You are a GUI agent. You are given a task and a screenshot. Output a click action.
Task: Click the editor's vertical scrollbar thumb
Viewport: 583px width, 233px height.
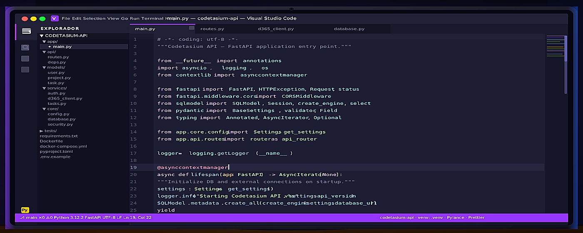(566, 49)
